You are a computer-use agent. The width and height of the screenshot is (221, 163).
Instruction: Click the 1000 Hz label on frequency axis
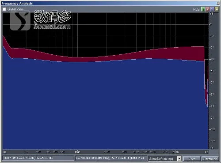(77, 152)
